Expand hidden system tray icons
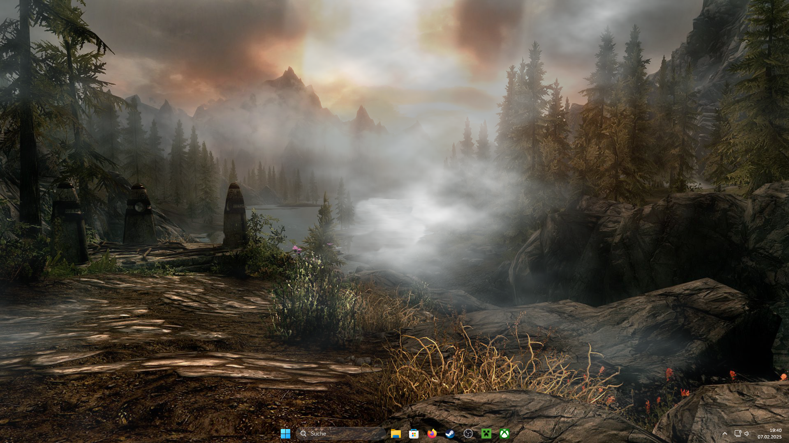The width and height of the screenshot is (789, 443). coord(725,434)
